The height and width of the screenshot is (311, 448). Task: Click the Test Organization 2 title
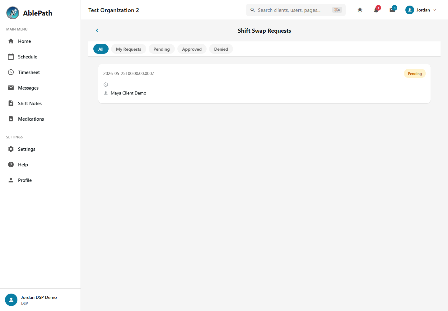coord(114,10)
